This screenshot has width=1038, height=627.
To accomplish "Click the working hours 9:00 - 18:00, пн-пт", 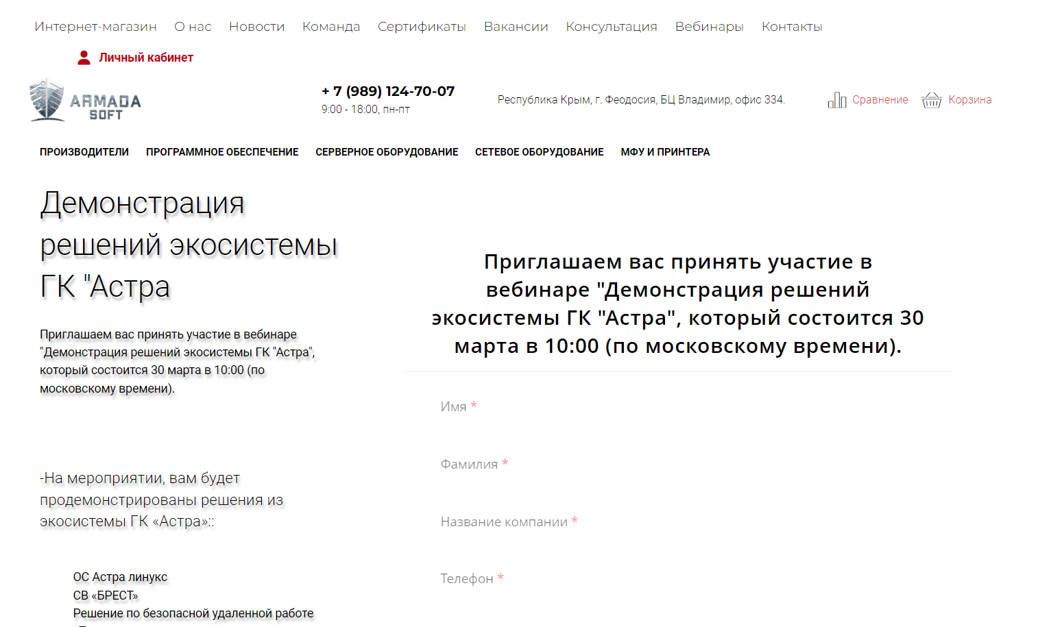I will [x=365, y=110].
